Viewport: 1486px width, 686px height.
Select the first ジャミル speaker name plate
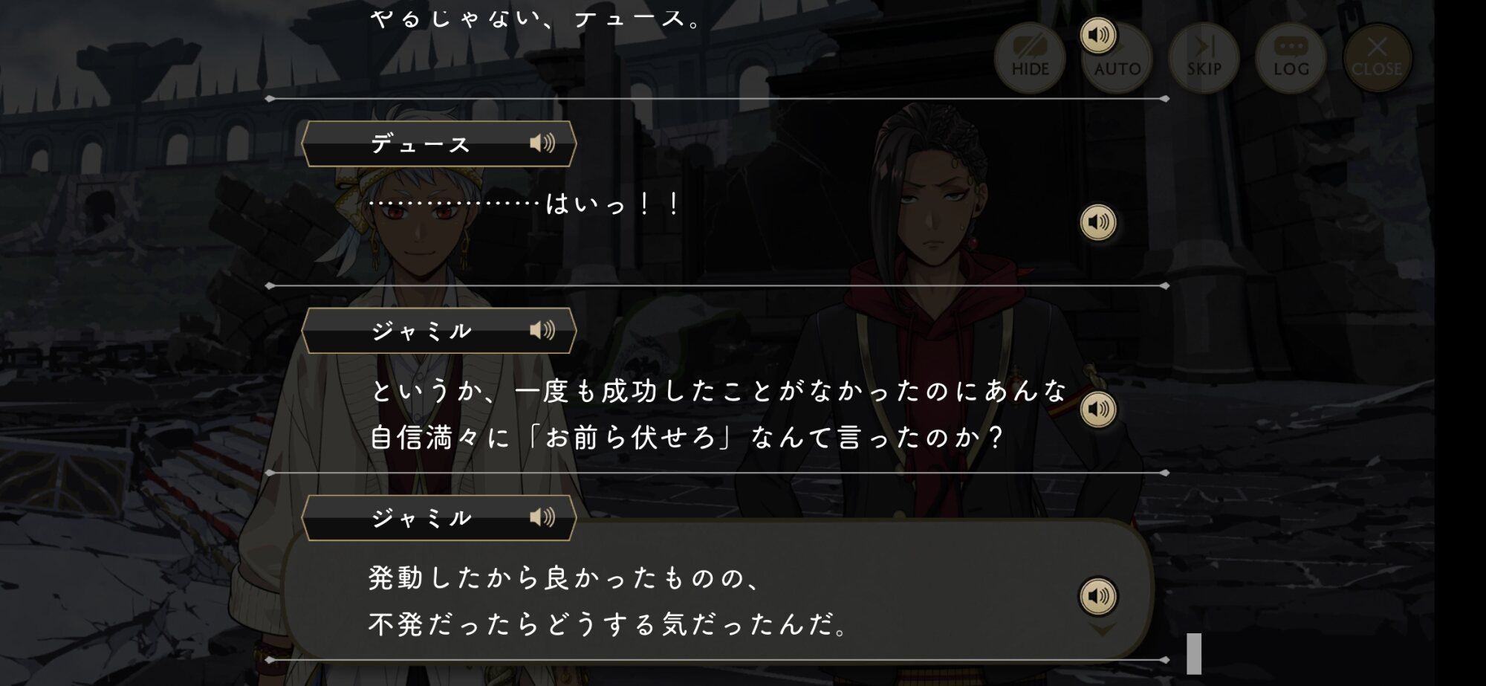[439, 331]
